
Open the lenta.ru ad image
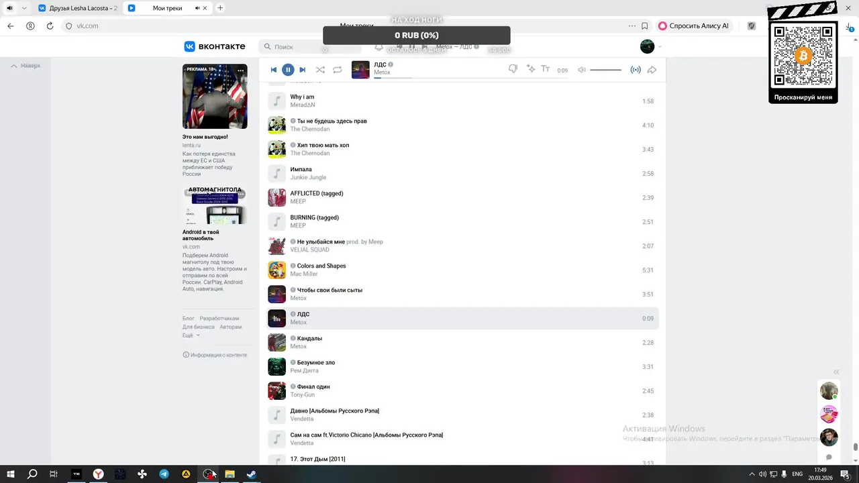tap(215, 97)
